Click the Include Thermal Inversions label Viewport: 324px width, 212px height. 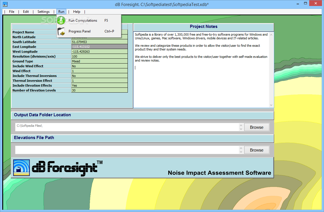[34, 76]
